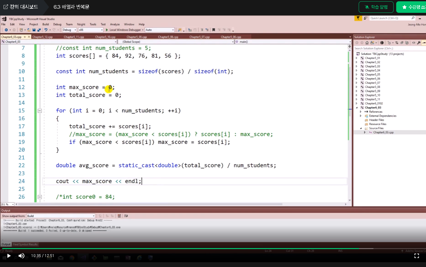Open the Auto debug target dropdown
The height and width of the screenshot is (267, 426).
(x=160, y=30)
